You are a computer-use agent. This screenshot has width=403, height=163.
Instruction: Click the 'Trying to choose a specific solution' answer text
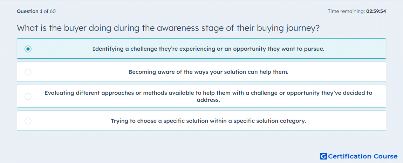(x=208, y=121)
